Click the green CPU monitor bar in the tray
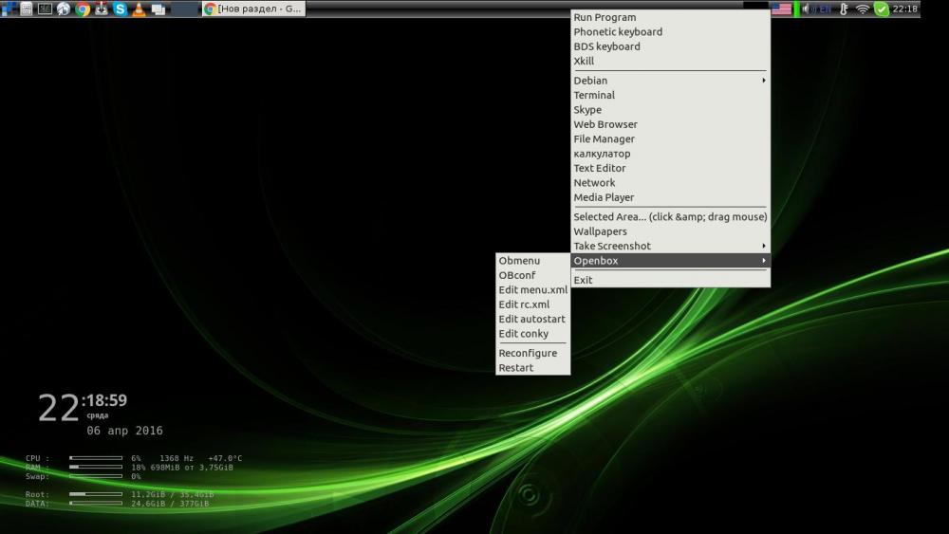 click(x=796, y=9)
